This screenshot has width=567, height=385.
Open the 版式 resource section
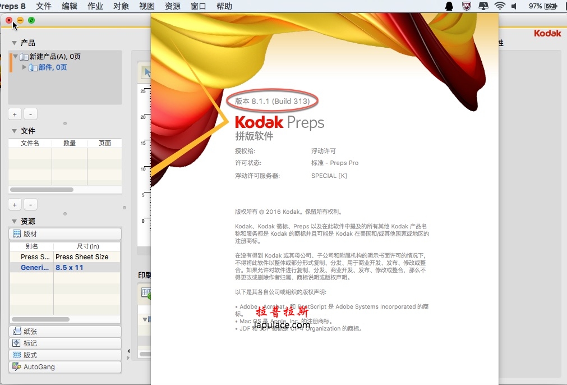pyautogui.click(x=65, y=355)
